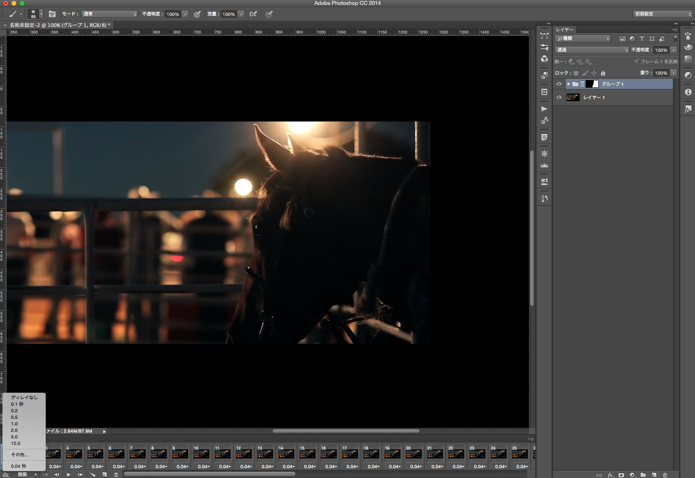Enable airbrush mode icon

(253, 14)
